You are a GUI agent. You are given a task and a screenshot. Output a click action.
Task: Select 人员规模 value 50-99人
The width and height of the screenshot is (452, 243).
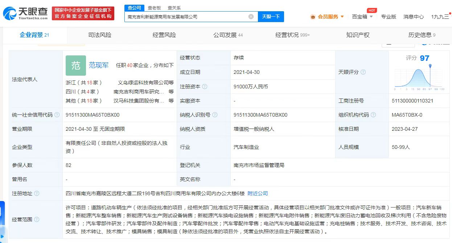[x=401, y=147]
